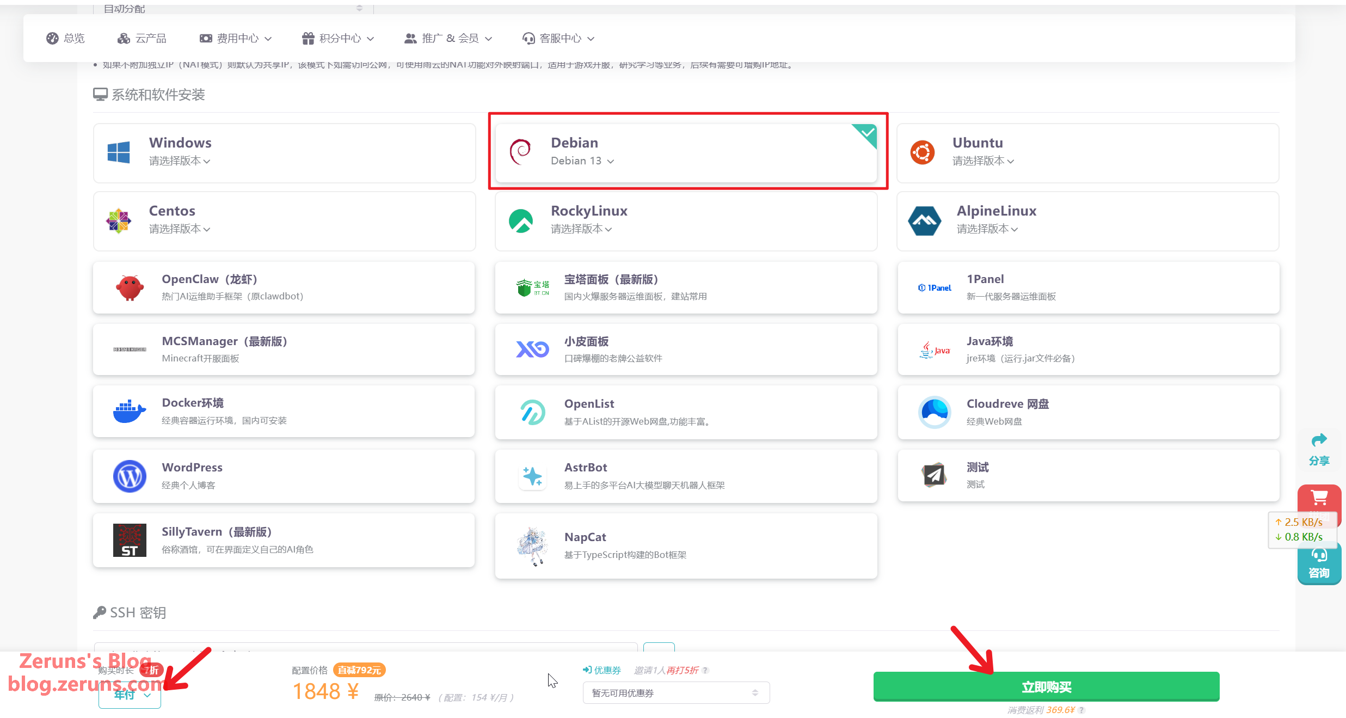
Task: Open the Debian 13 version dropdown
Action: 582,161
